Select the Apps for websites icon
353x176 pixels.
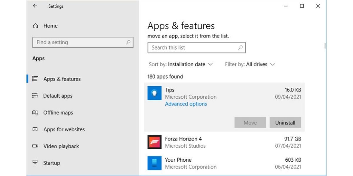click(35, 129)
